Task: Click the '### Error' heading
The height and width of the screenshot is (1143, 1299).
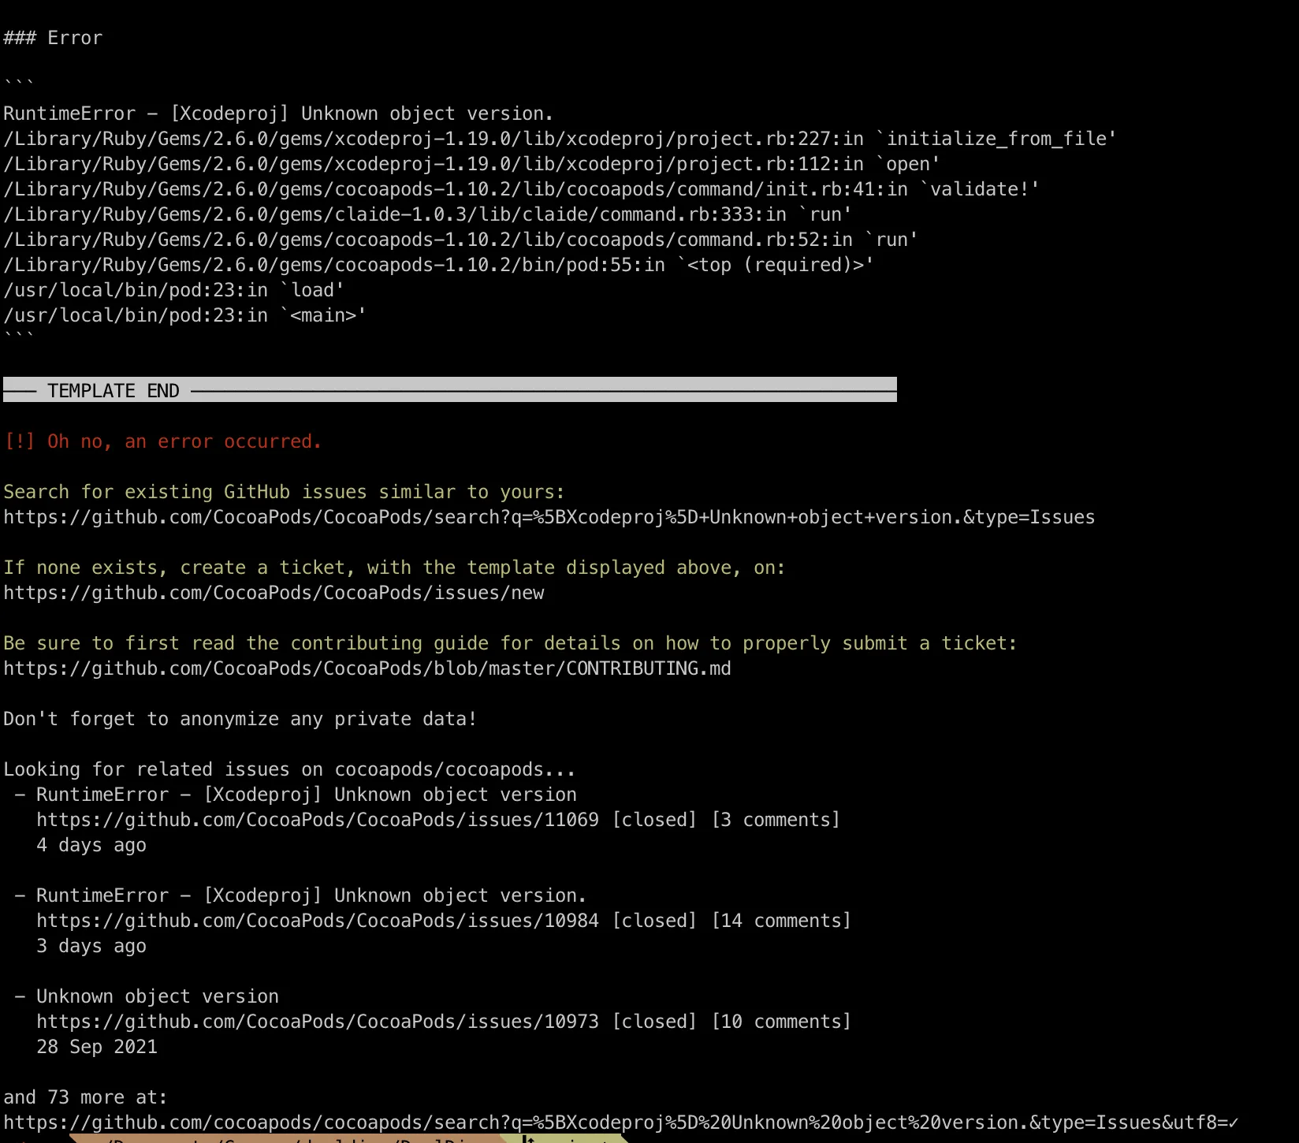Action: click(53, 38)
